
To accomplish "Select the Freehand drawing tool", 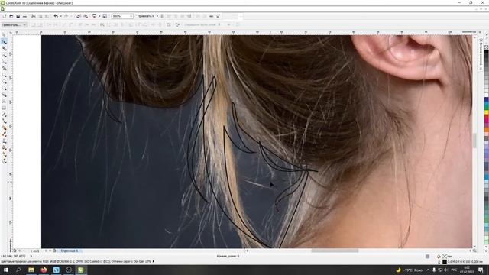I will coord(4,61).
